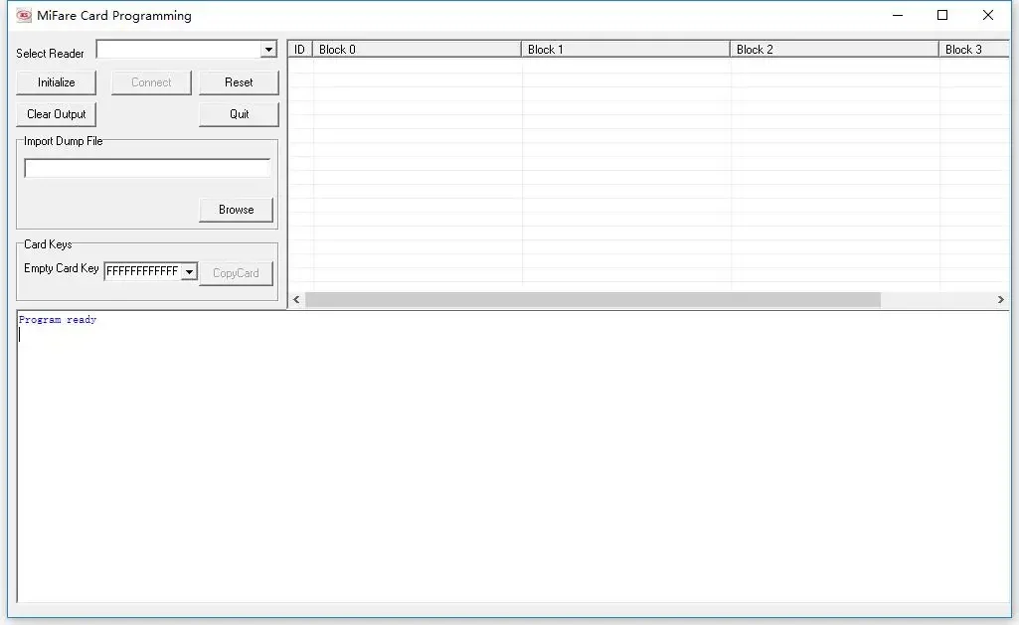Open the Select Reader dropdown
This screenshot has height=625, width=1019.
click(268, 50)
